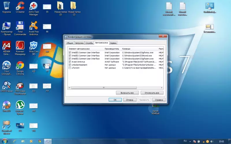Select the Компьютер - Ярлык icon
Image resolution: width=231 pixels, height=144 pixels.
point(7,28)
